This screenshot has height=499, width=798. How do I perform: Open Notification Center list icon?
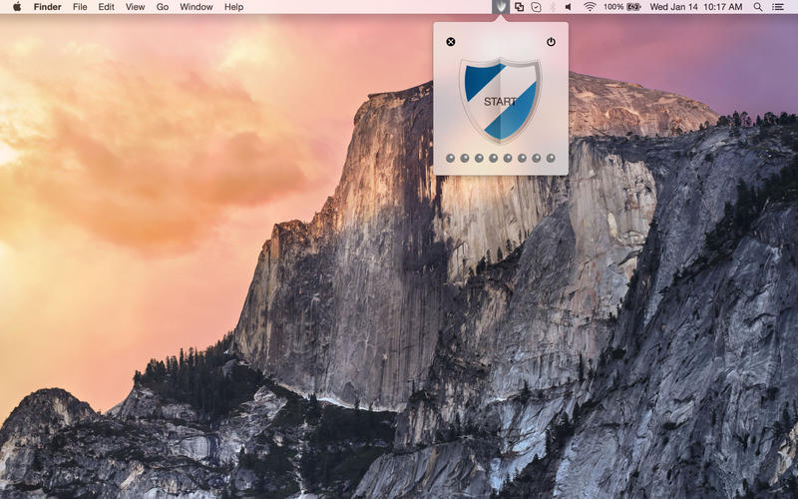point(778,7)
